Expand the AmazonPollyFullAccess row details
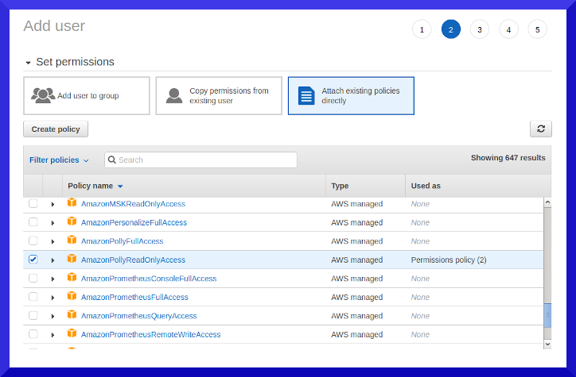 tap(53, 242)
